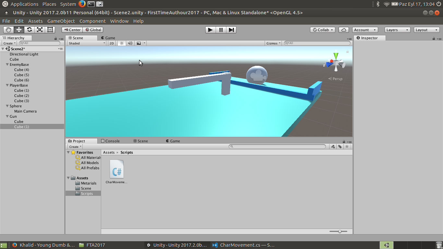This screenshot has height=249, width=443.
Task: Open the GameObject menu
Action: click(x=61, y=21)
